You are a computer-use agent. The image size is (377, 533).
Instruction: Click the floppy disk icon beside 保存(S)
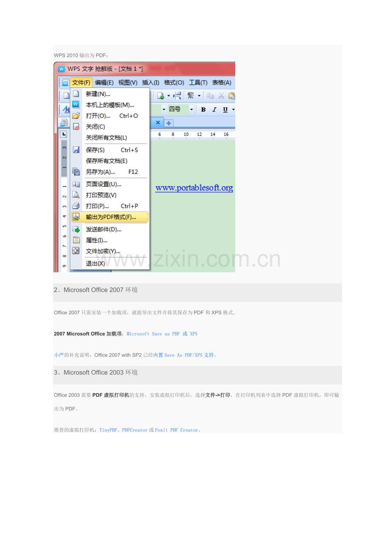[76, 150]
